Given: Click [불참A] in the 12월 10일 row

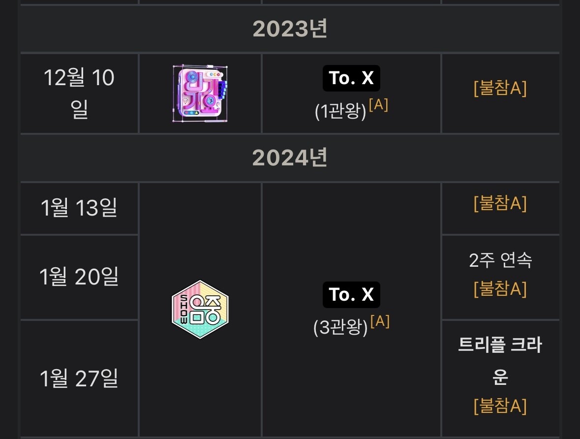Looking at the screenshot, I should (500, 89).
